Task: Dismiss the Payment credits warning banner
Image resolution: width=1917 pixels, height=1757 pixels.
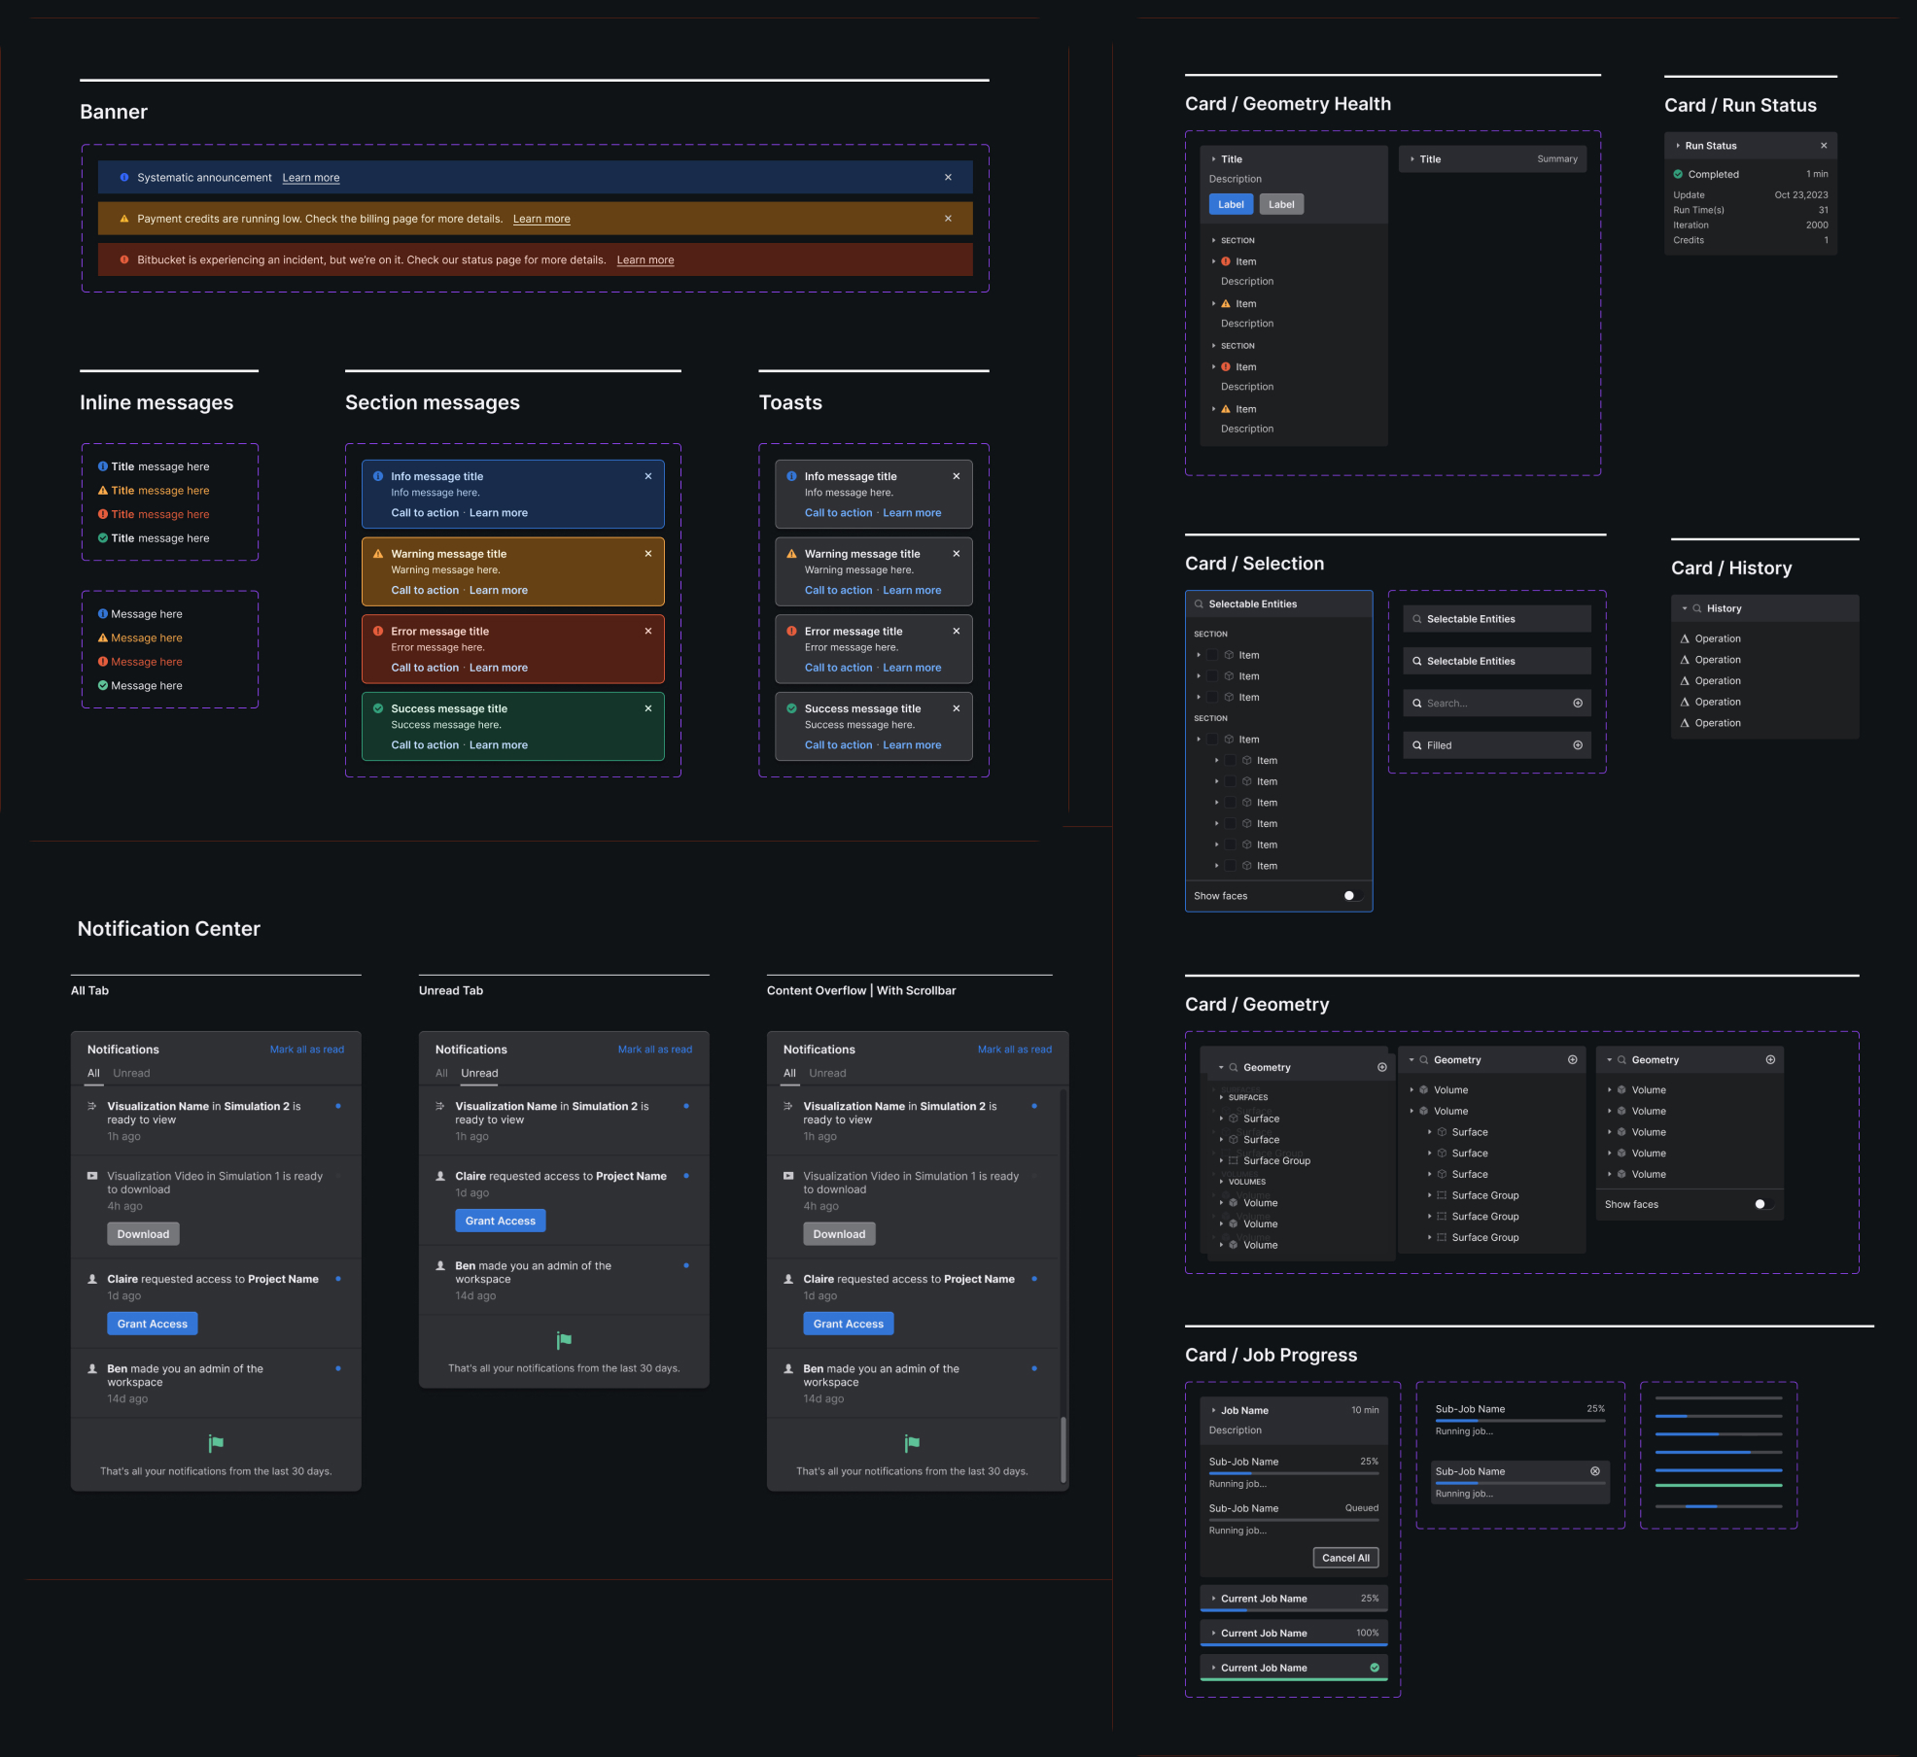Action: click(948, 219)
